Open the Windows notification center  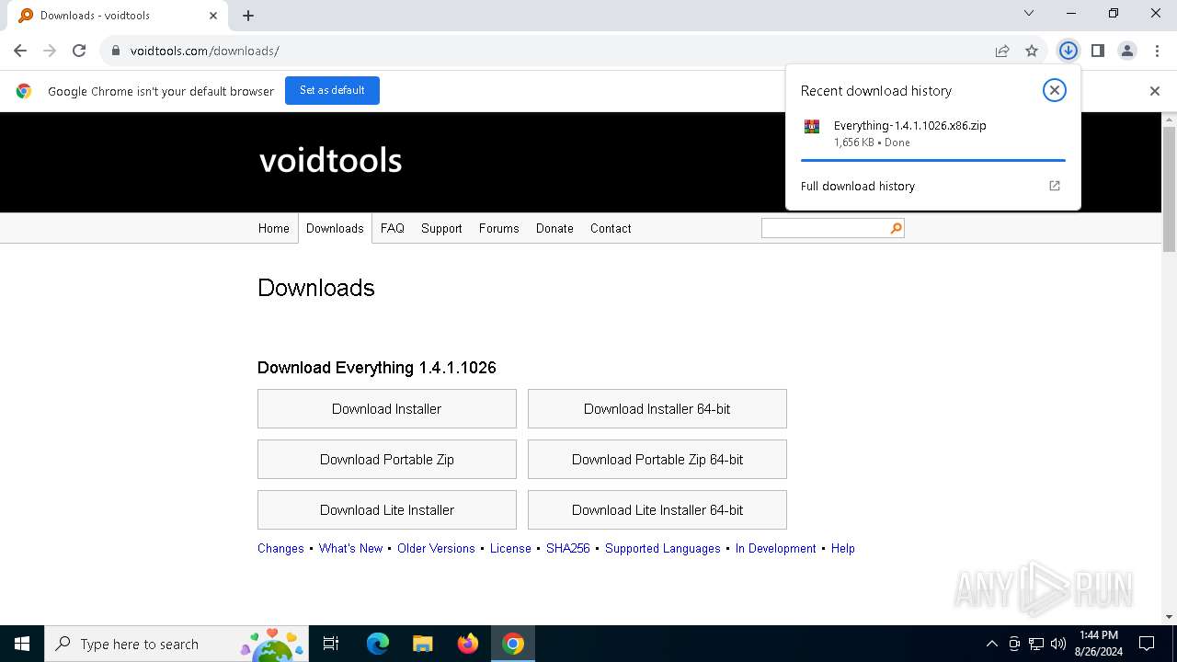pyautogui.click(x=1147, y=644)
